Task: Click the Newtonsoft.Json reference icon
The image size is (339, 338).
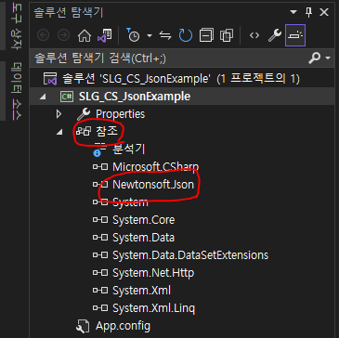Action: tap(100, 185)
